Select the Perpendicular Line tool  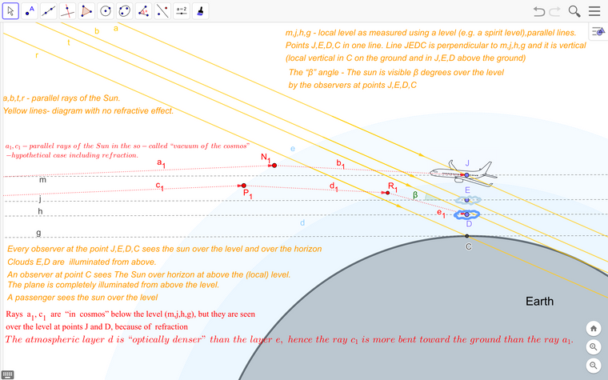(x=67, y=11)
